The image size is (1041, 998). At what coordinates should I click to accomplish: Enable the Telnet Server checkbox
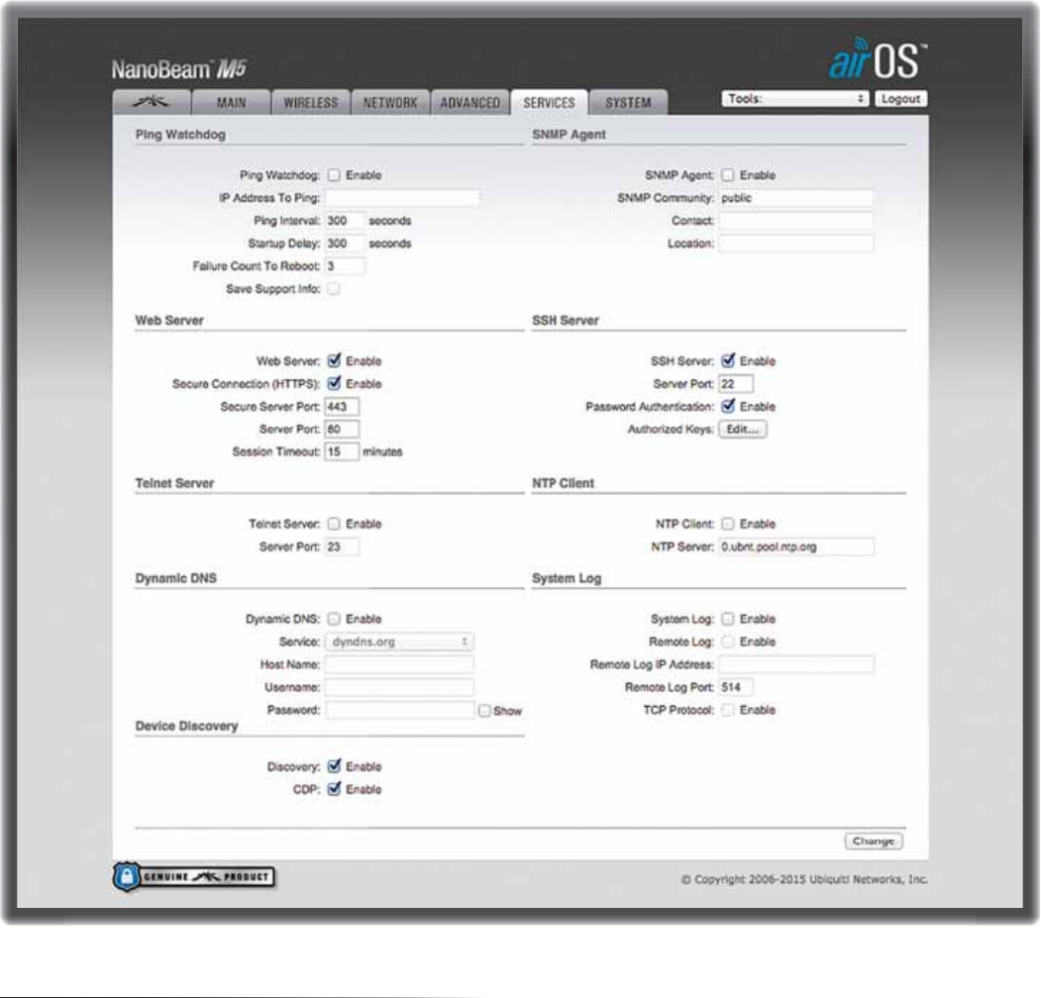pyautogui.click(x=334, y=524)
